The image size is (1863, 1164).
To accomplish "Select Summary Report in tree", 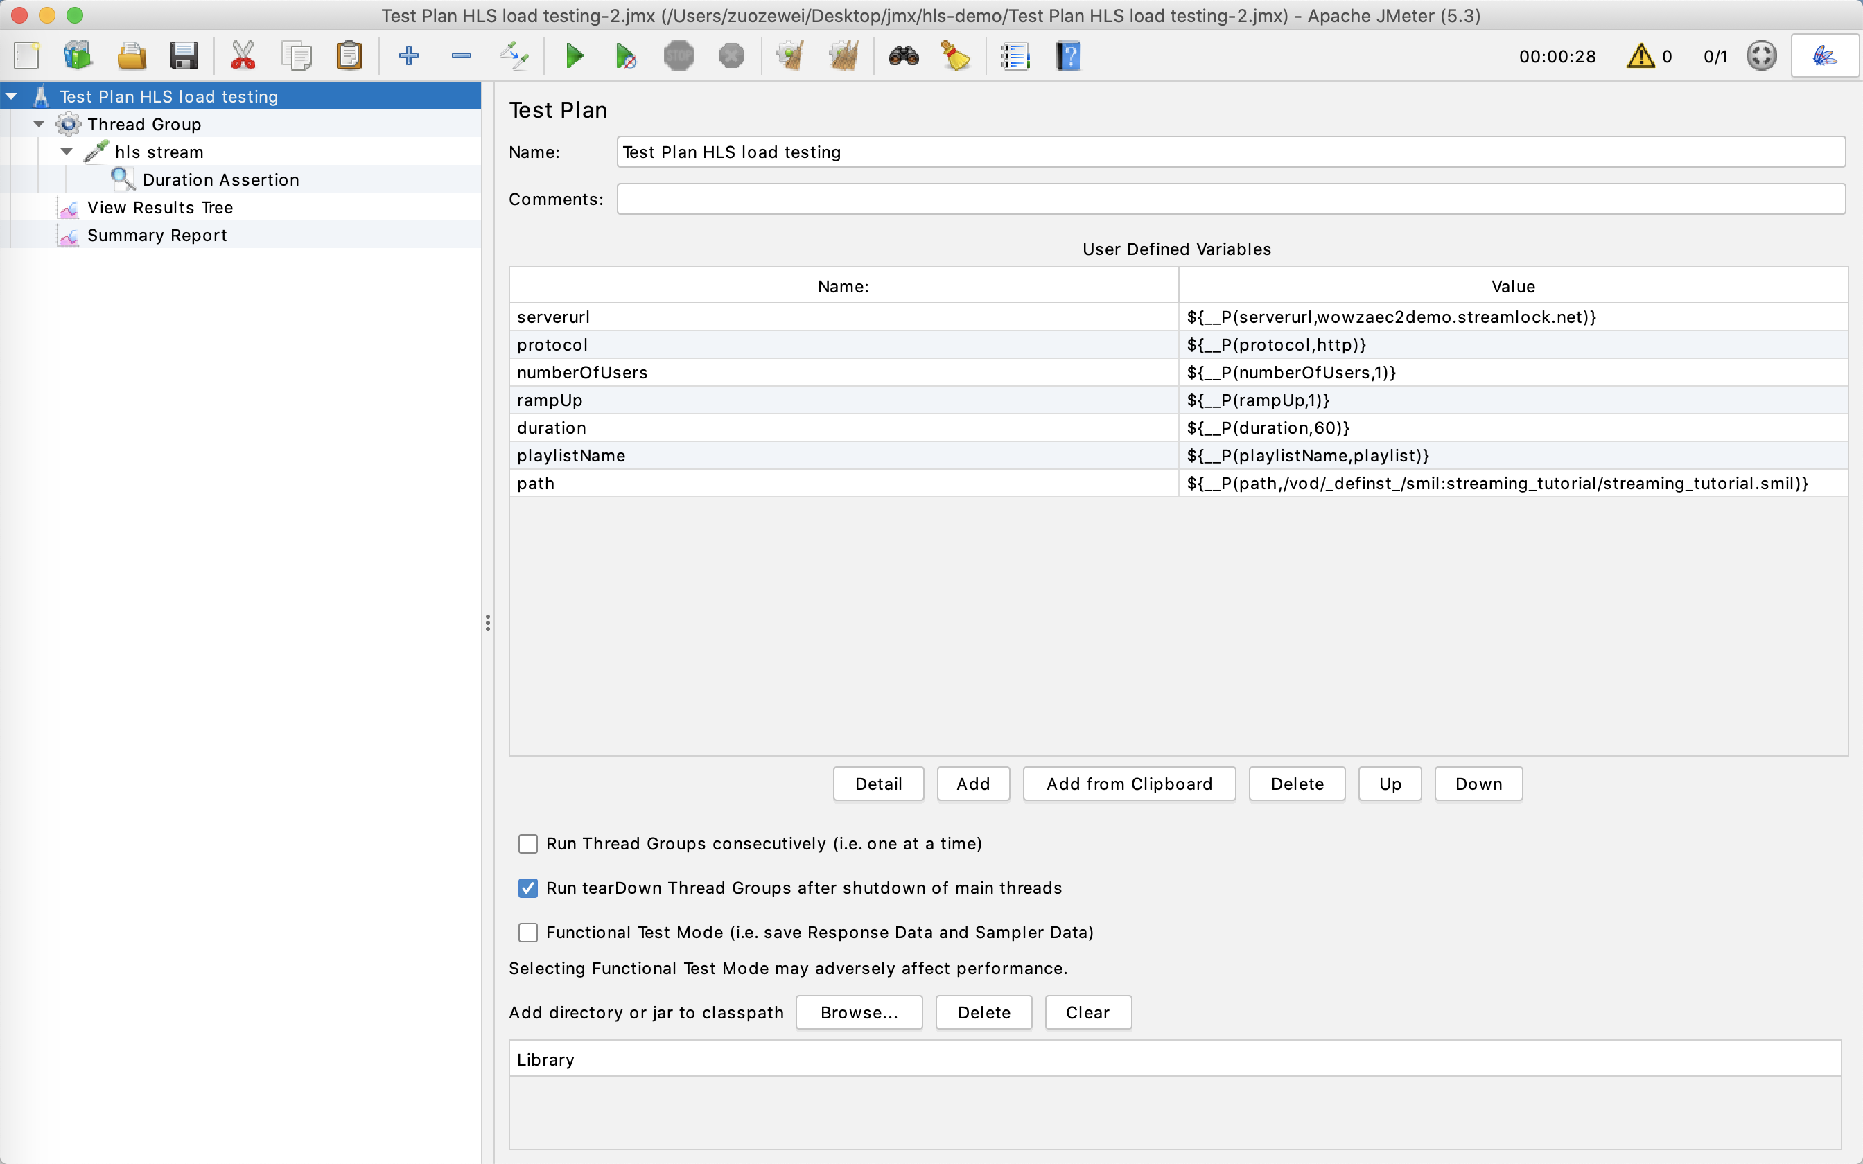I will [157, 236].
